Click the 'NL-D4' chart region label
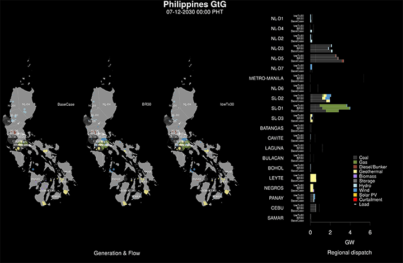 point(277,29)
